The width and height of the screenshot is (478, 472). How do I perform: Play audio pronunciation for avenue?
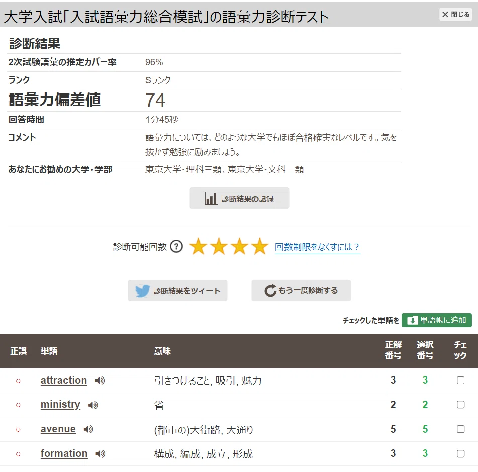[x=88, y=429]
